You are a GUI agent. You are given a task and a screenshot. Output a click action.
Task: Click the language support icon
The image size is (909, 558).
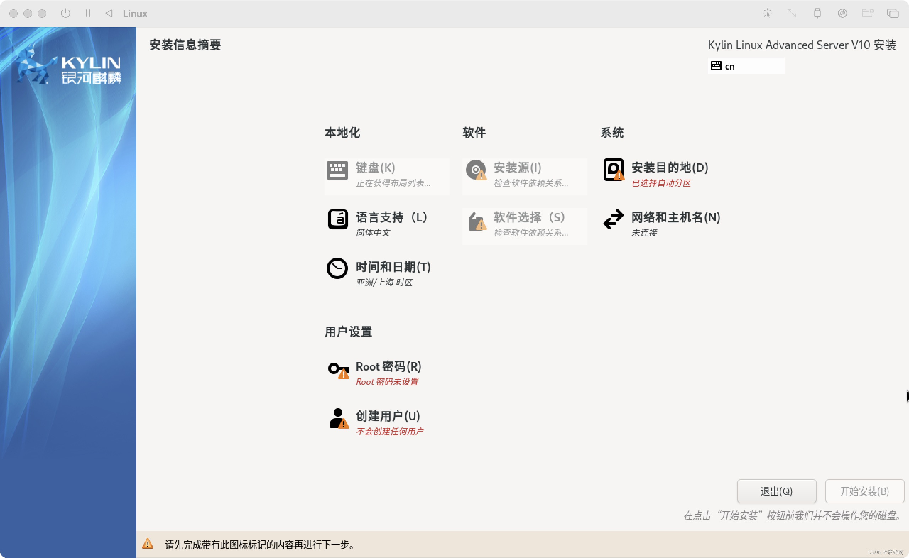click(x=337, y=220)
